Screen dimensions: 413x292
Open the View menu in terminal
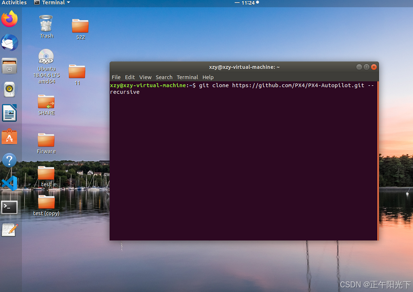145,77
